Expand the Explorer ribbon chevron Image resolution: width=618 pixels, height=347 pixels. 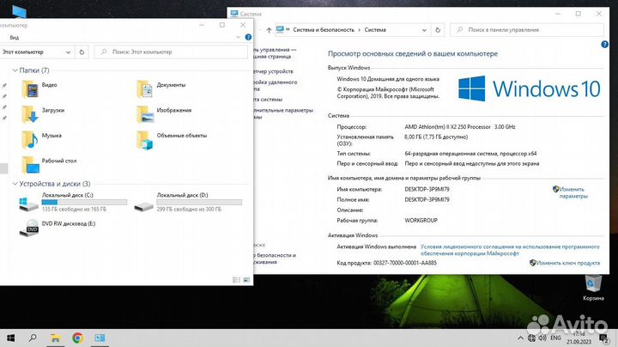238,37
